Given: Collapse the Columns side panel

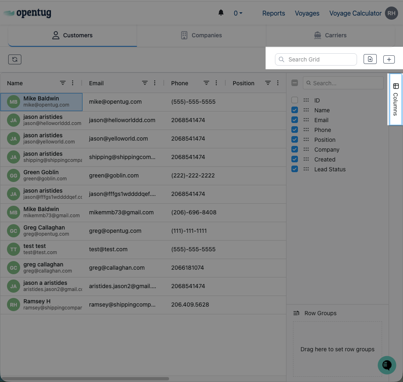Looking at the screenshot, I should point(396,99).
